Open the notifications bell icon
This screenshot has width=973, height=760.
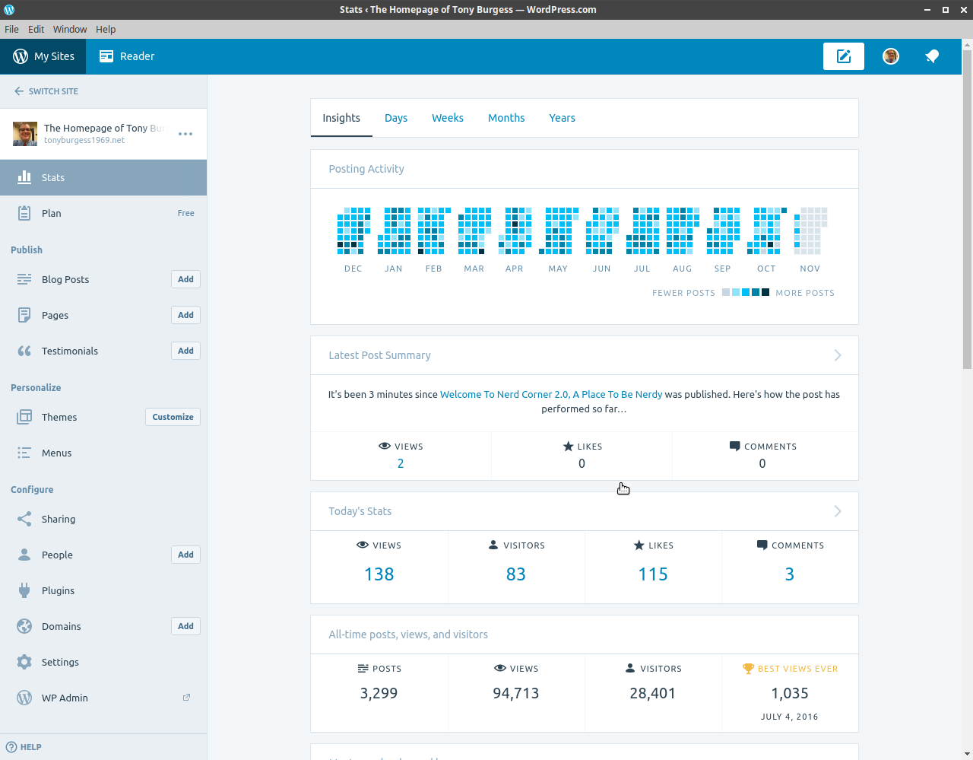[932, 56]
